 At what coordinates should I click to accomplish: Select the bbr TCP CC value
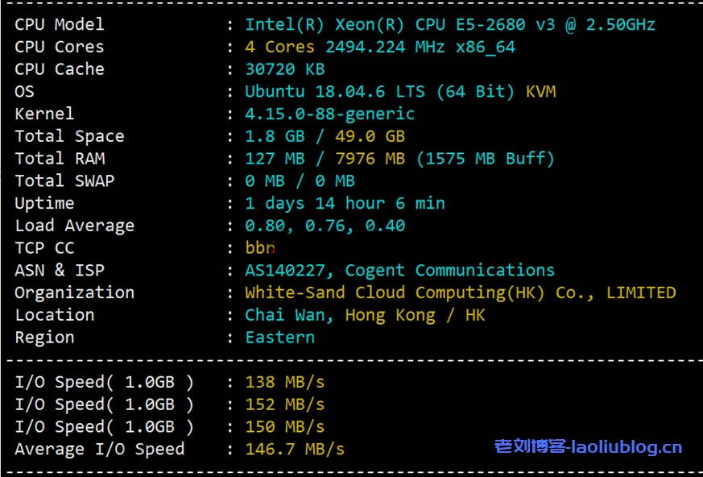click(259, 247)
